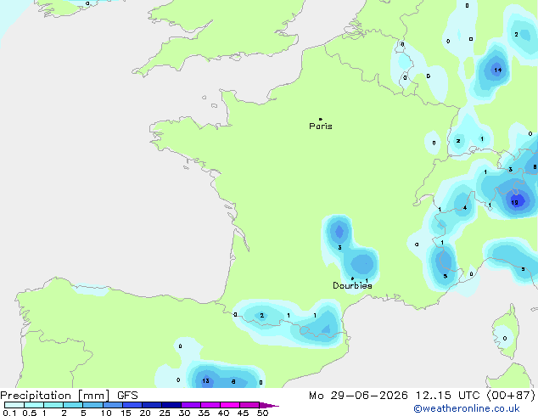
Task: Click the 'Precipitation [mm] GFS' title
Action: coord(69,396)
